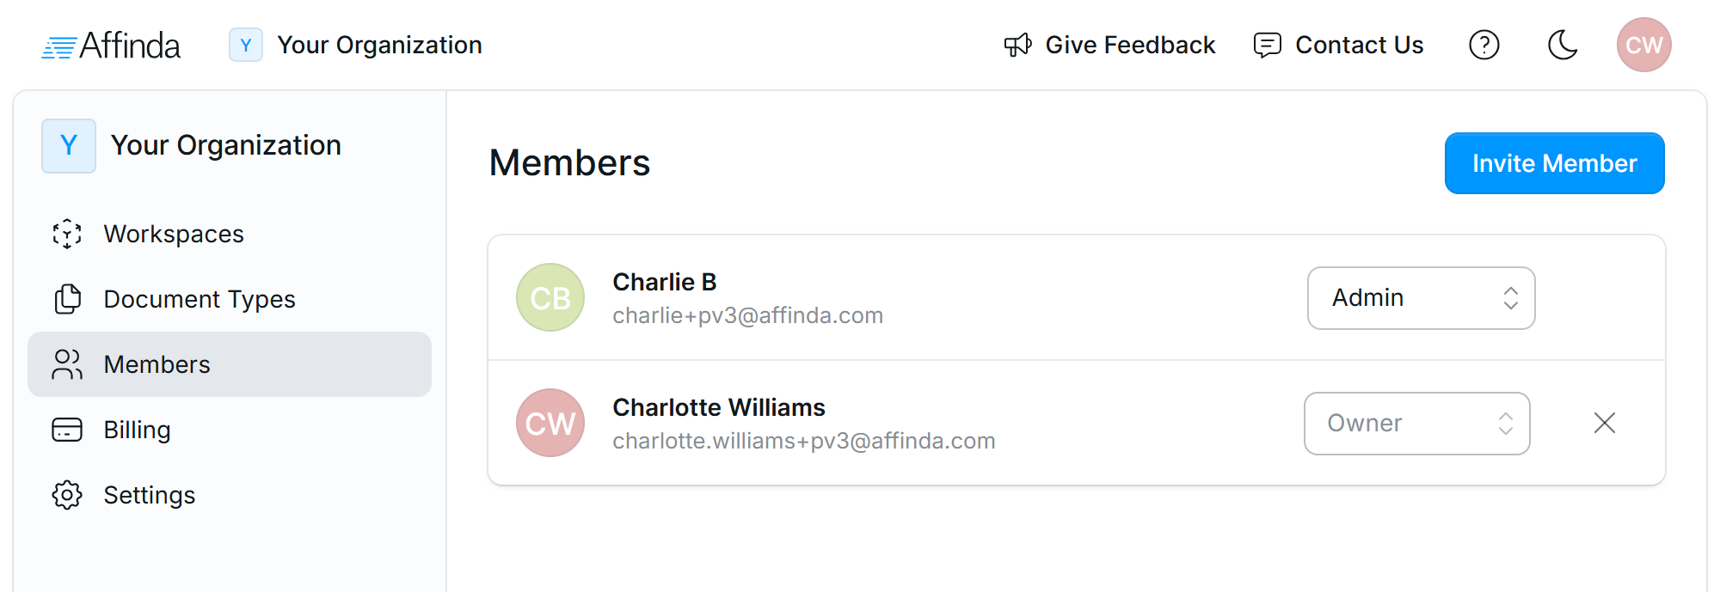Switch to the Members section
This screenshot has height=592, width=1720.
point(157,364)
